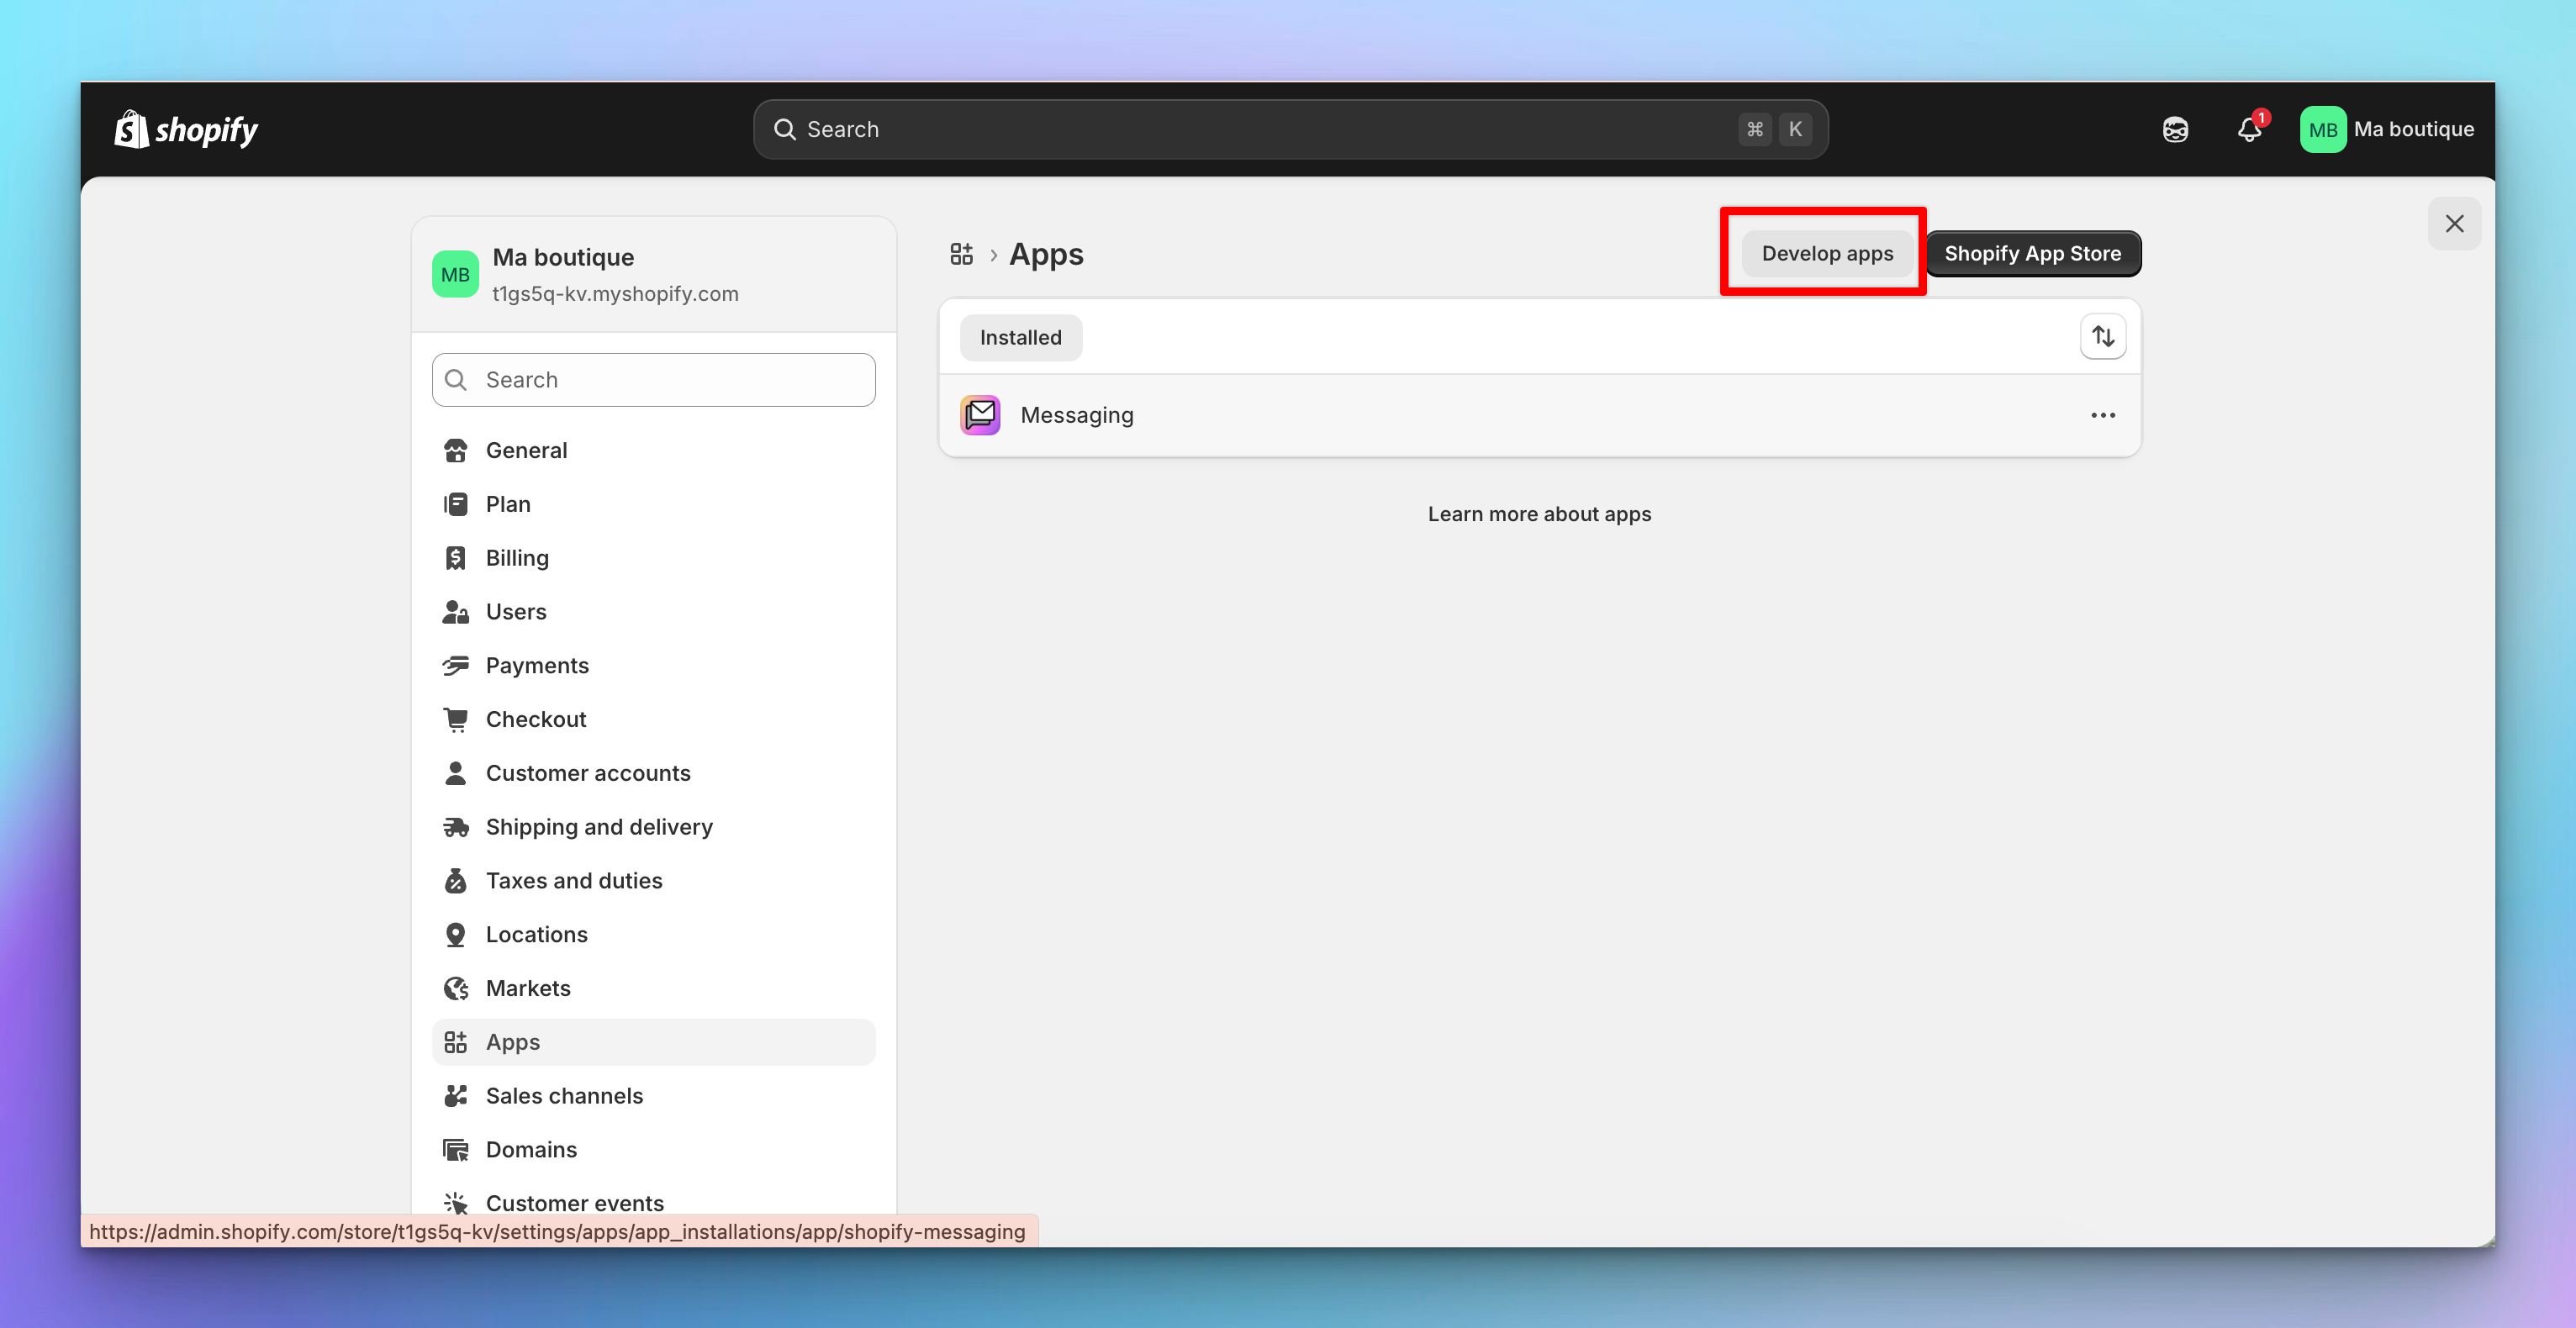Select Apps in settings sidebar
The width and height of the screenshot is (2576, 1328).
(x=654, y=1043)
